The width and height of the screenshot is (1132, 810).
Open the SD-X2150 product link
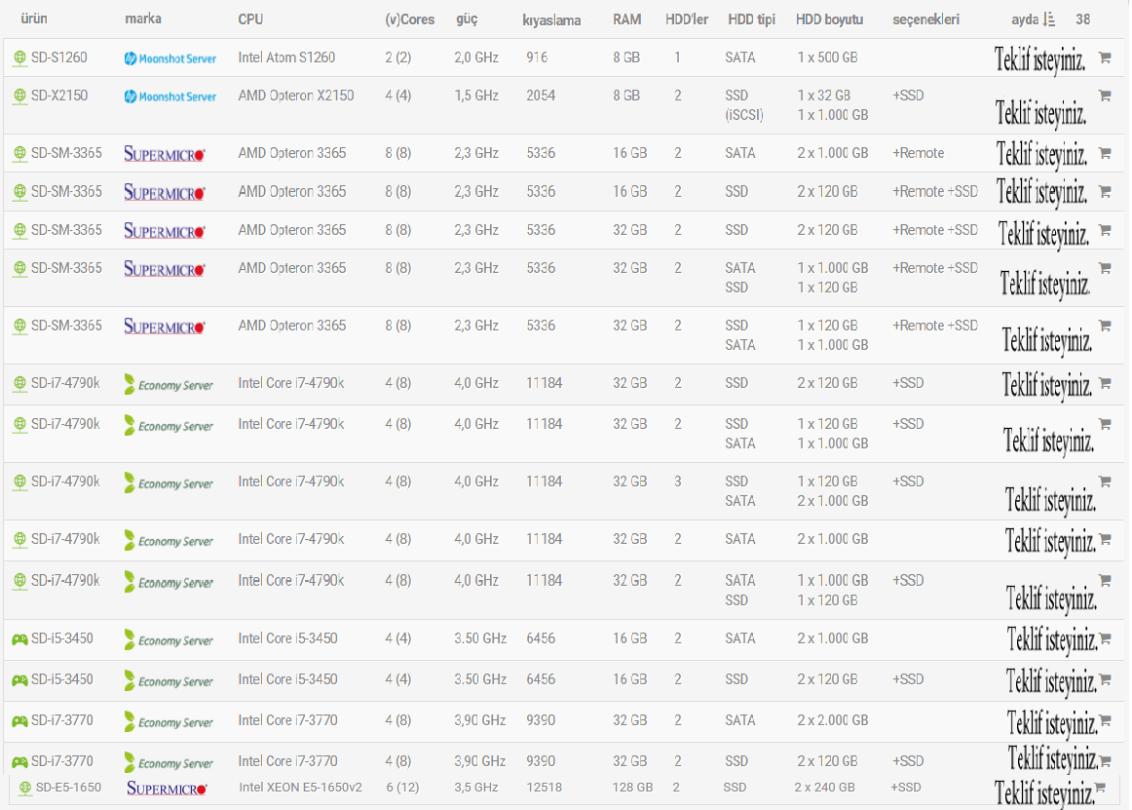pyautogui.click(x=59, y=96)
